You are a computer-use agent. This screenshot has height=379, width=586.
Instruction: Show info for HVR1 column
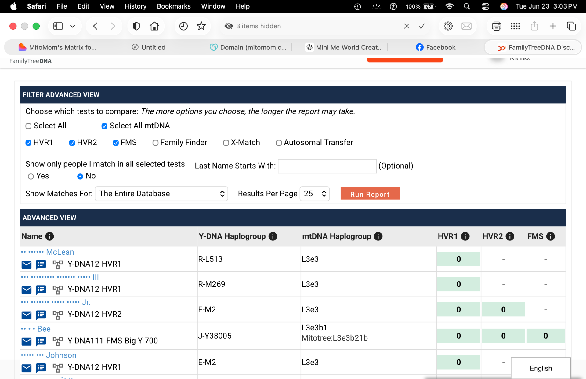[465, 236]
